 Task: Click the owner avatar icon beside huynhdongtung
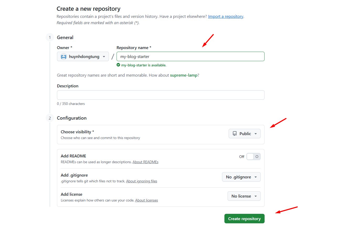click(64, 56)
